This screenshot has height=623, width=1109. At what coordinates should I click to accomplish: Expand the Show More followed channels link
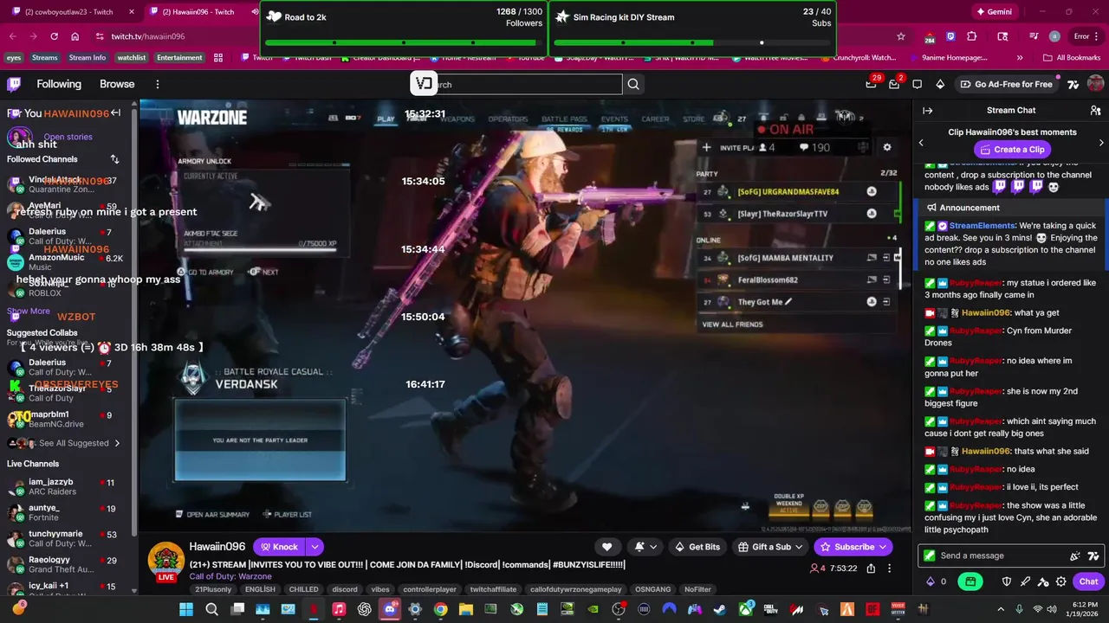[29, 311]
